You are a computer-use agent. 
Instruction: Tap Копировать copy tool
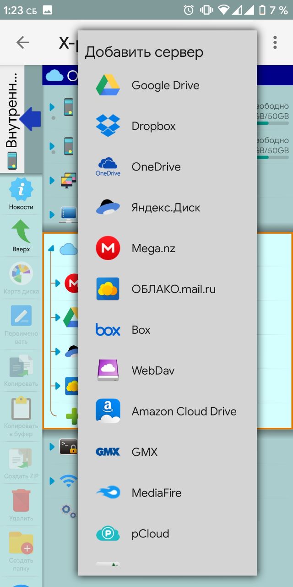tap(21, 370)
